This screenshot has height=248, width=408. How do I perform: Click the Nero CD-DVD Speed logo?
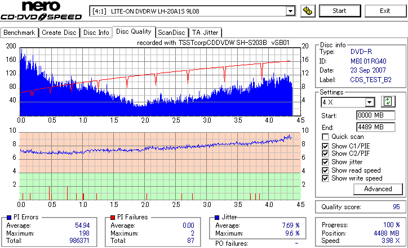click(41, 11)
